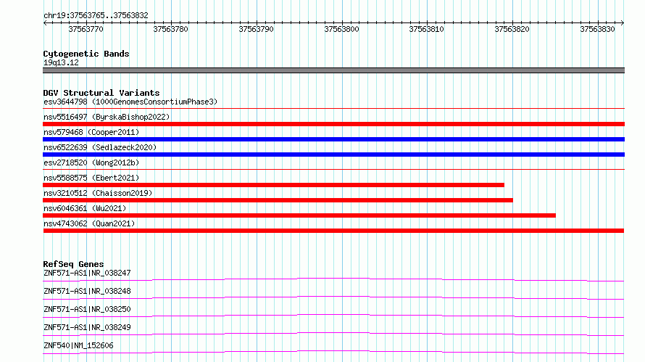Click the RefSeq Genes track title
The width and height of the screenshot is (645, 362).
point(73,264)
